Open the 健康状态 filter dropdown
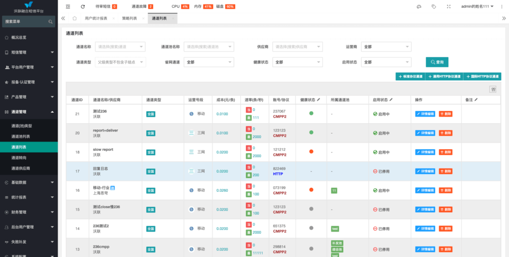This screenshot has width=509, height=257. click(297, 62)
